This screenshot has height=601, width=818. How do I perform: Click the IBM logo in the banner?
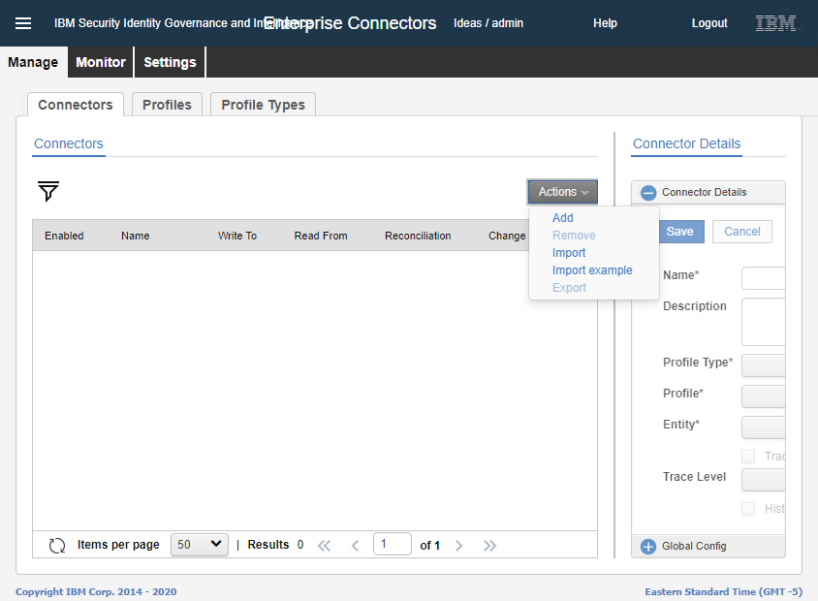coord(775,22)
